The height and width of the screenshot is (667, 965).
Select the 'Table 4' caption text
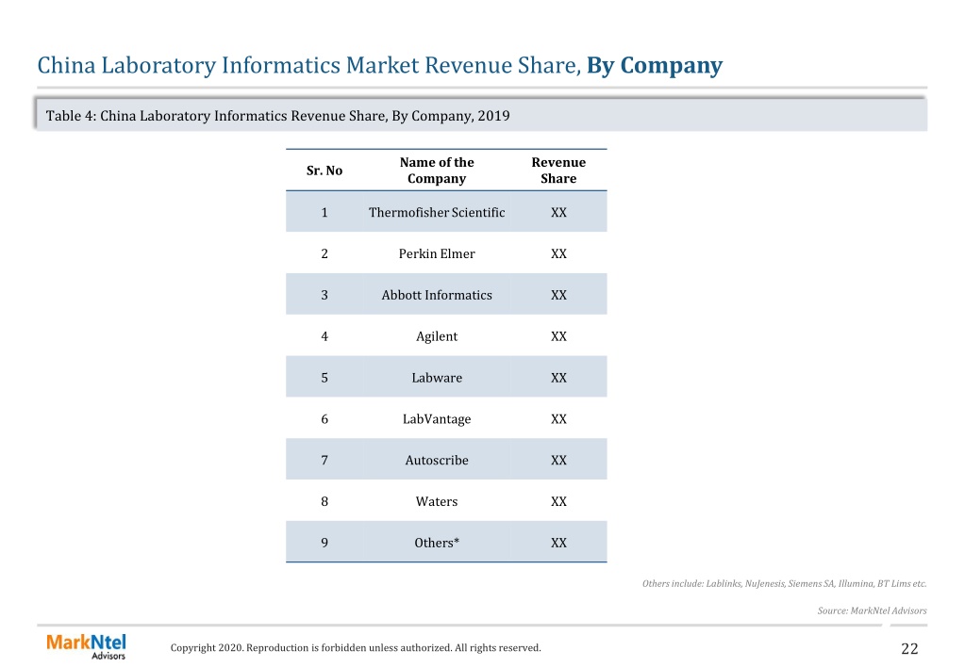click(277, 116)
